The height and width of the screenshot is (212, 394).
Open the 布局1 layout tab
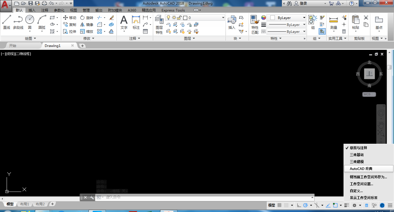[x=25, y=204]
